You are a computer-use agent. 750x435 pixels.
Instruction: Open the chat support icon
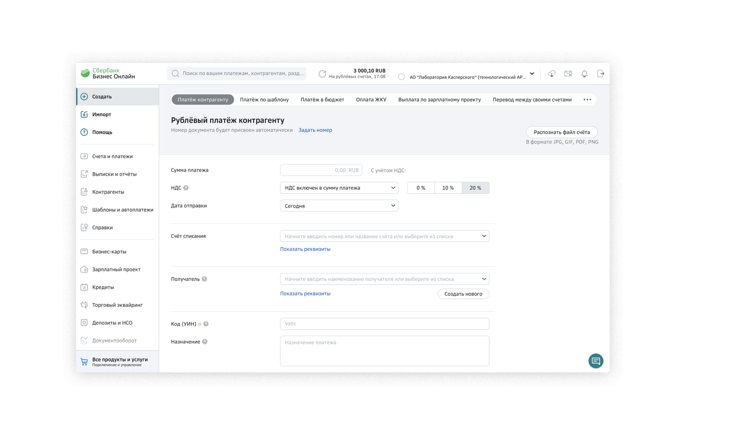click(596, 361)
